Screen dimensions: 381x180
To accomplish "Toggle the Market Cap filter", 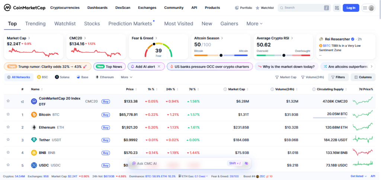I will 286,77.
